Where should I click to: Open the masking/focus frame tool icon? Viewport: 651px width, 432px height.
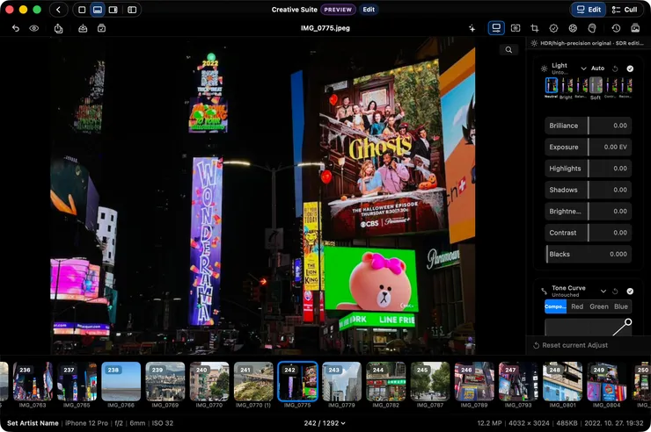516,28
